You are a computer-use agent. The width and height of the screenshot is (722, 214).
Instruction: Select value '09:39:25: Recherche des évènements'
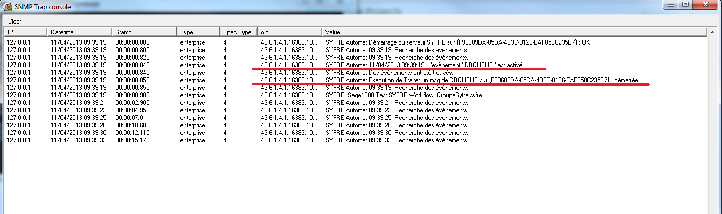397,117
